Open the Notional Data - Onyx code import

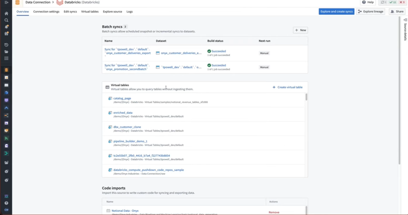pos(125,211)
